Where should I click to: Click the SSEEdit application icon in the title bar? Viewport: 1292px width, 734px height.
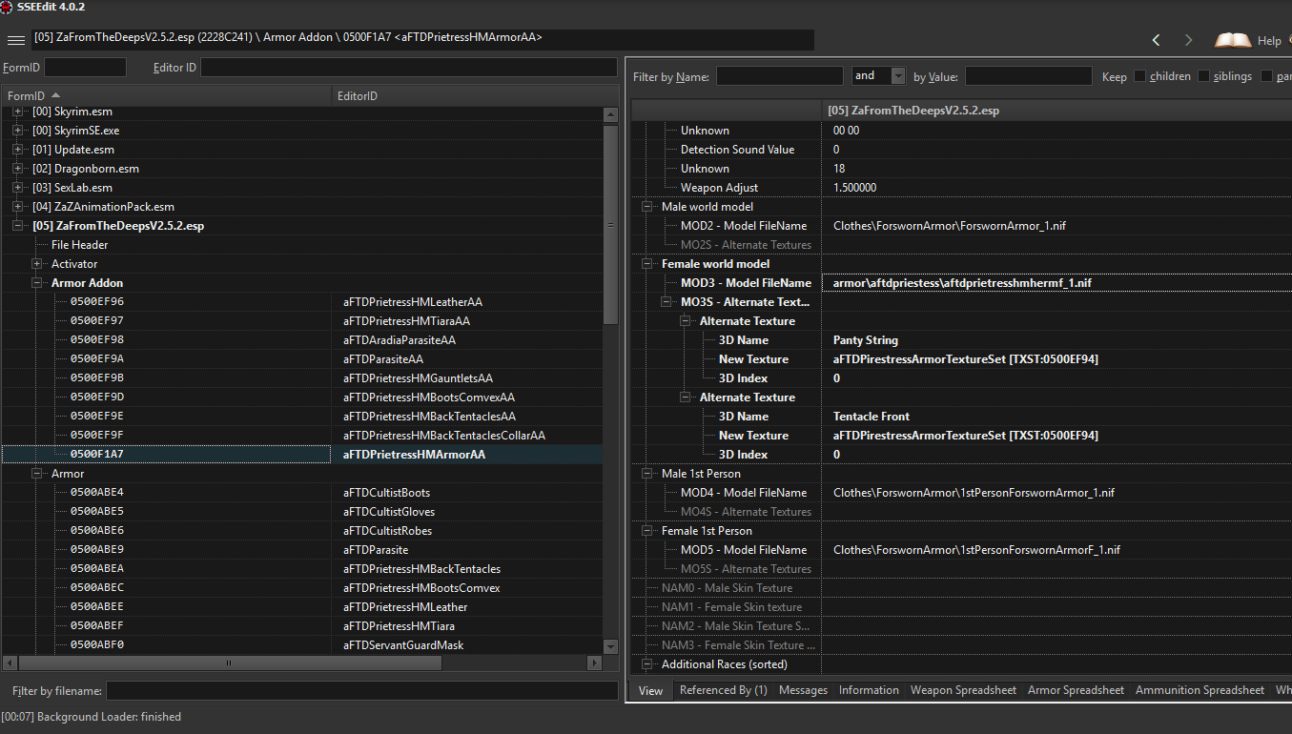10,7
